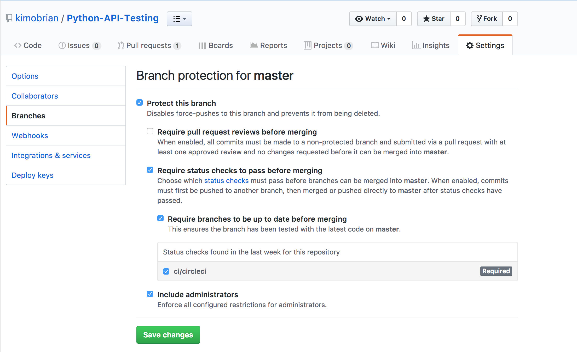Click the Boards columns icon
577x352 pixels.
[x=202, y=45]
